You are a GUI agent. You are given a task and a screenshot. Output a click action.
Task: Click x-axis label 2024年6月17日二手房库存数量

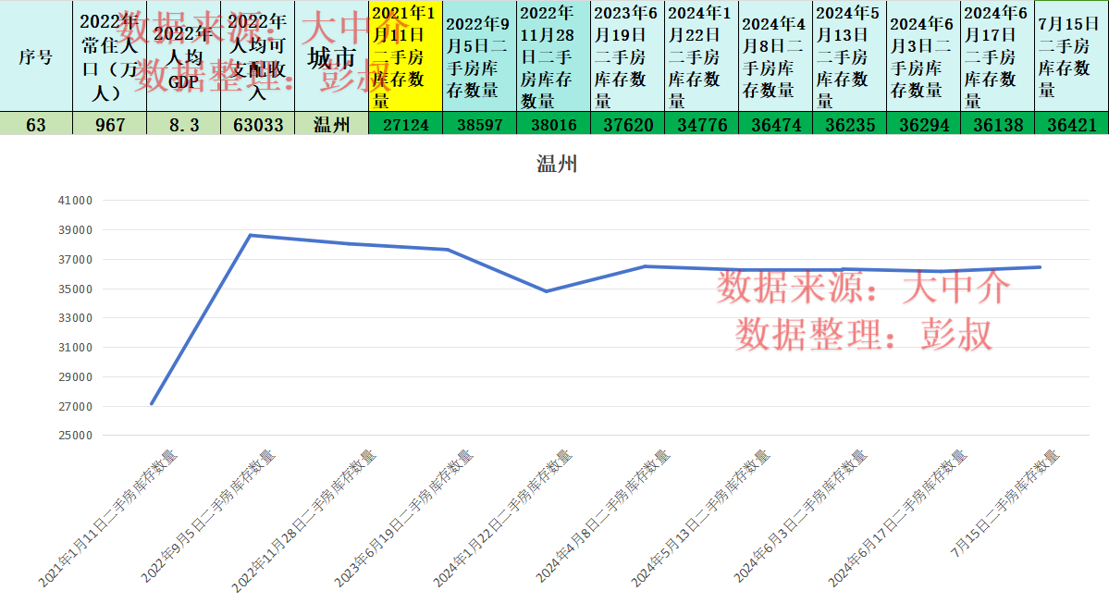[x=897, y=518]
